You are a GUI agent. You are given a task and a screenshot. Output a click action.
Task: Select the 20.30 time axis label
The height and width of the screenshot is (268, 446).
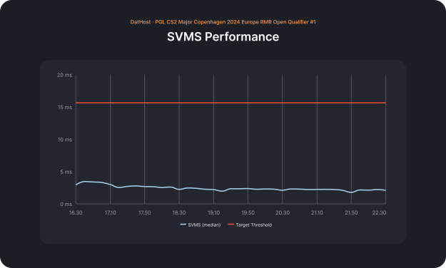point(283,212)
